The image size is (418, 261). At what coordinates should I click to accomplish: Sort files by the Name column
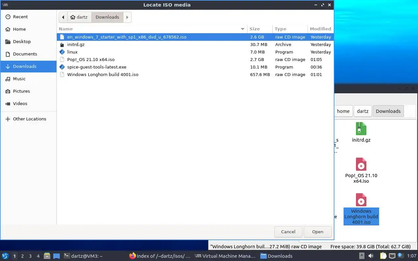pos(152,29)
